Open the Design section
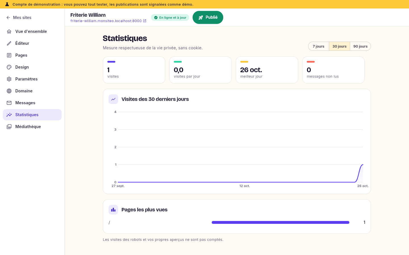The height and width of the screenshot is (255, 409). tap(32, 67)
